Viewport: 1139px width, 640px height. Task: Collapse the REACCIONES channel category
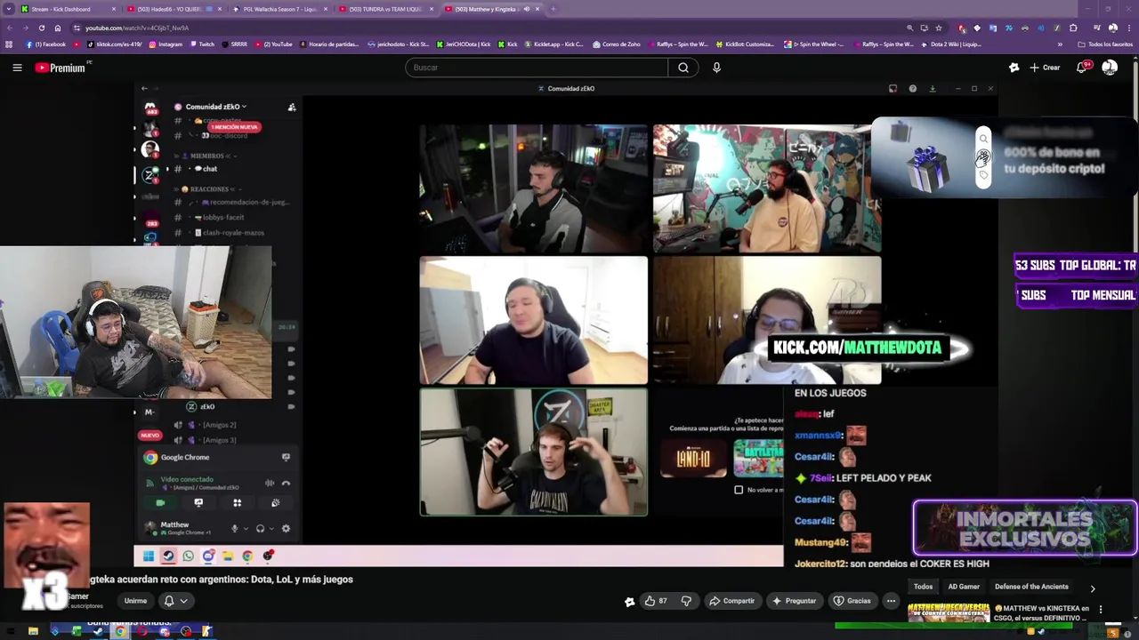click(x=206, y=189)
